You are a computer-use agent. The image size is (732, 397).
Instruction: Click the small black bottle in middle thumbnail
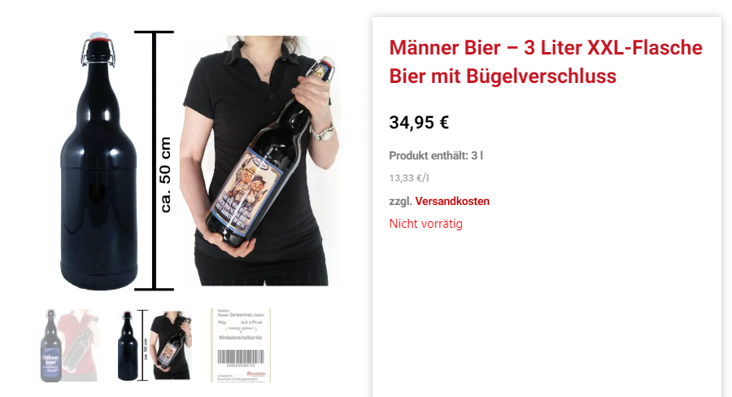tap(128, 345)
